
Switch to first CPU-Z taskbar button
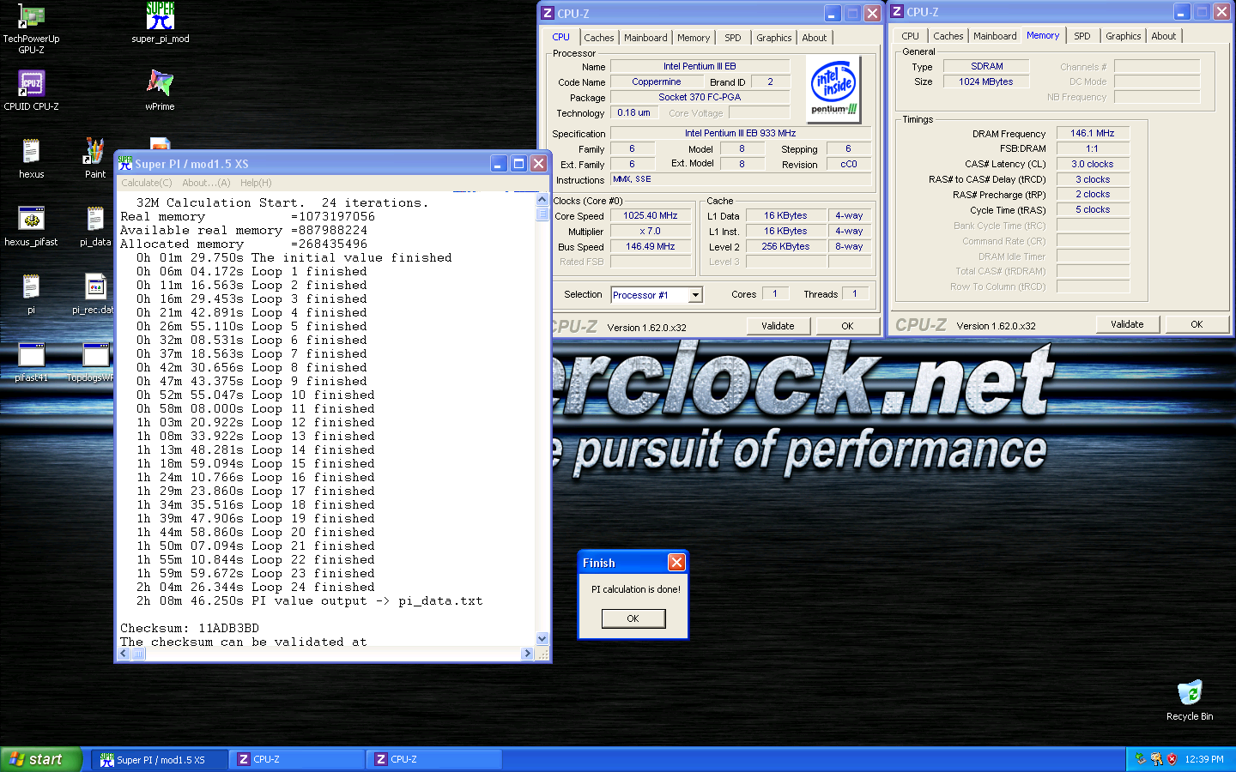[298, 759]
